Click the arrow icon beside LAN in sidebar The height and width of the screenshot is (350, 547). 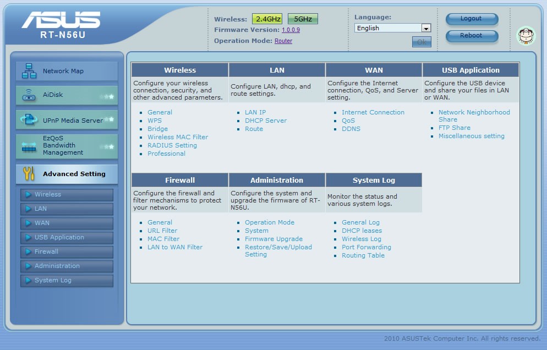tap(28, 209)
